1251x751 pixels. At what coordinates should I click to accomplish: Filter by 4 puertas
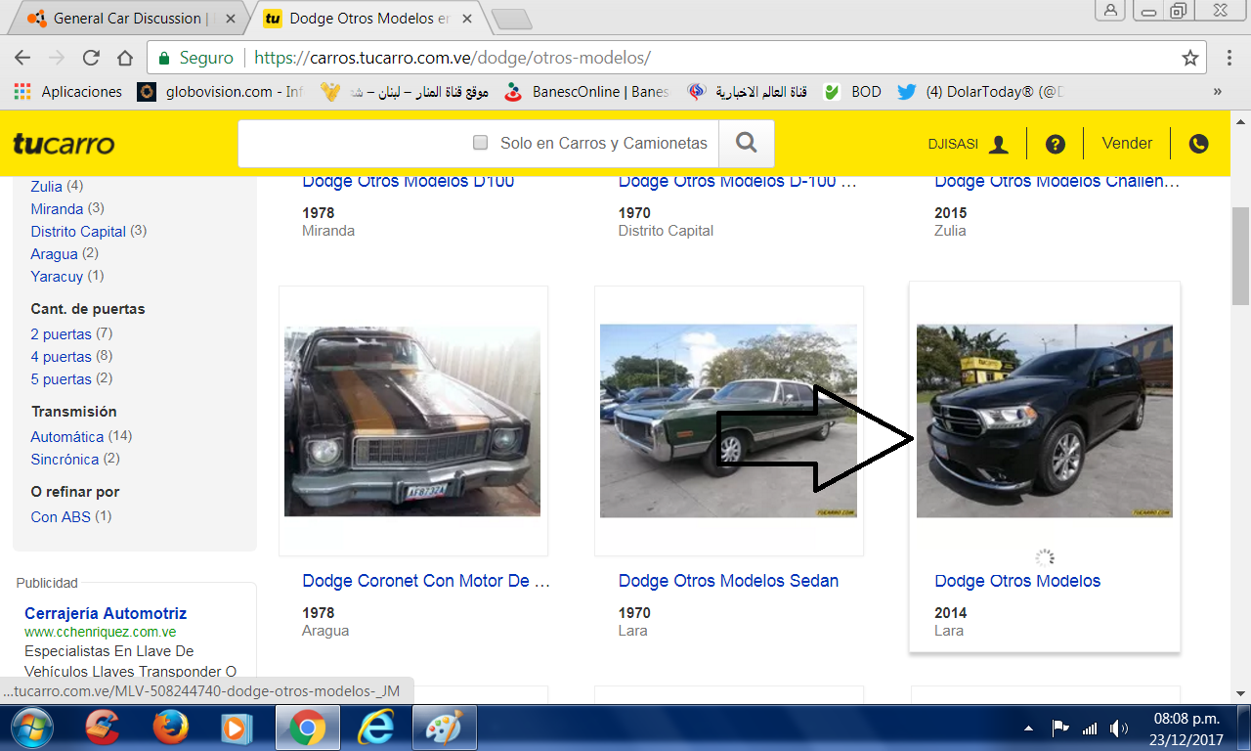pyautogui.click(x=61, y=356)
